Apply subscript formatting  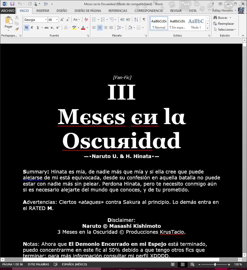52,28
